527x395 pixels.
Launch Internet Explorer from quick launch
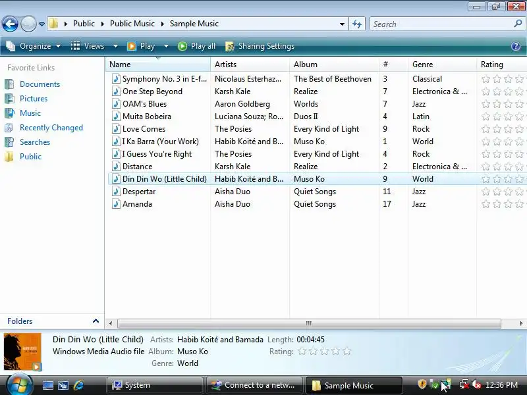click(x=78, y=385)
